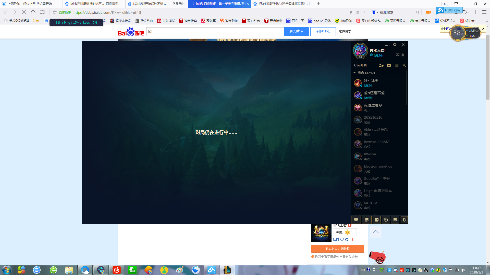490x275 pixels.
Task: Open the 贴吧名人榜 link
Action: 341,240
